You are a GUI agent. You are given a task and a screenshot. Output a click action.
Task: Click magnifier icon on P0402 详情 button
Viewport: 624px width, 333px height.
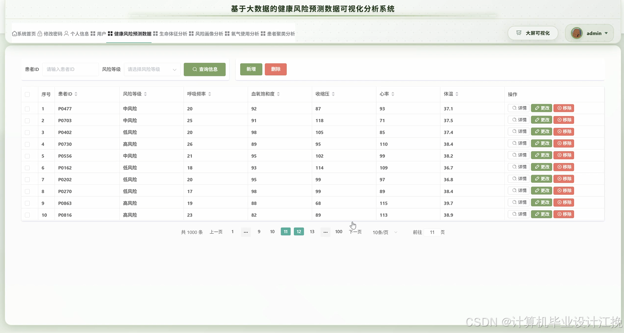click(514, 131)
